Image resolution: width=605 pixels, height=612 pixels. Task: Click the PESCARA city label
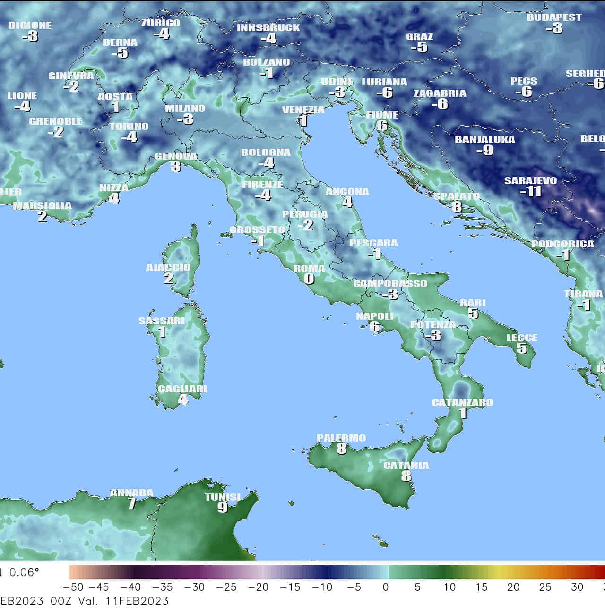tap(373, 244)
